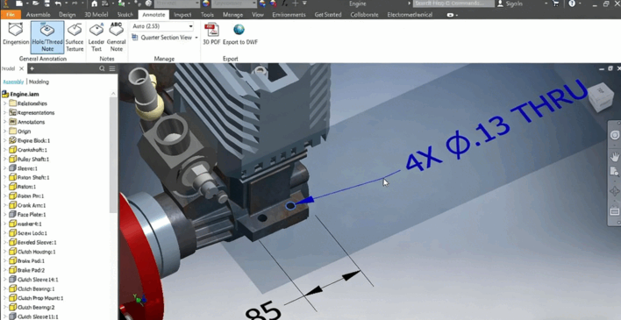Click the New file icon in quick access
This screenshot has width=621, height=320.
[19, 4]
